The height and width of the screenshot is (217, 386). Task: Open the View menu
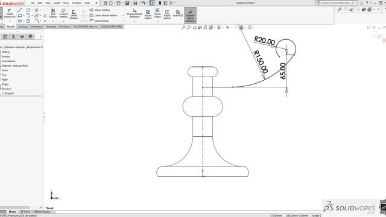click(48, 3)
